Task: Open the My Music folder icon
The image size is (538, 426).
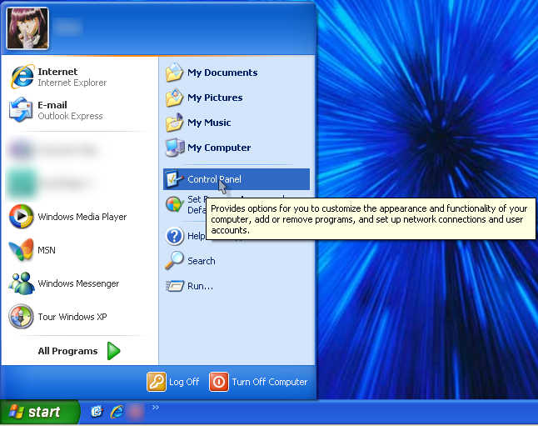Action: (x=174, y=123)
